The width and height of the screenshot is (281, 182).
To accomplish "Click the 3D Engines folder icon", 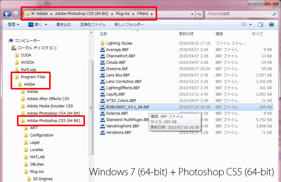I will tap(29, 179).
